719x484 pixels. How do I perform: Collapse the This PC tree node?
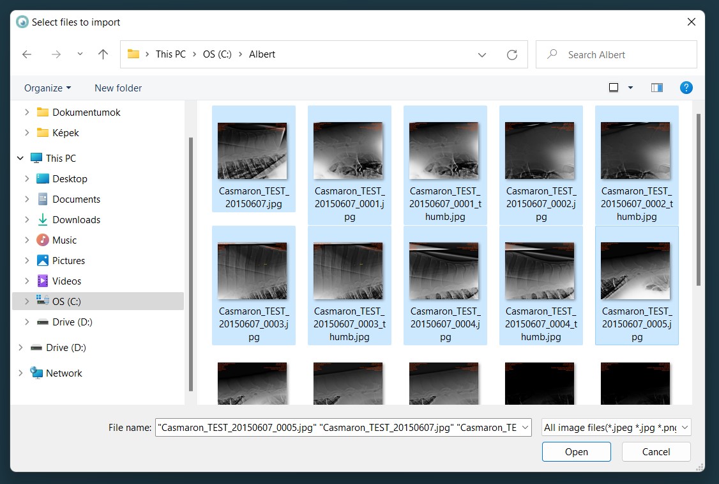[20, 159]
